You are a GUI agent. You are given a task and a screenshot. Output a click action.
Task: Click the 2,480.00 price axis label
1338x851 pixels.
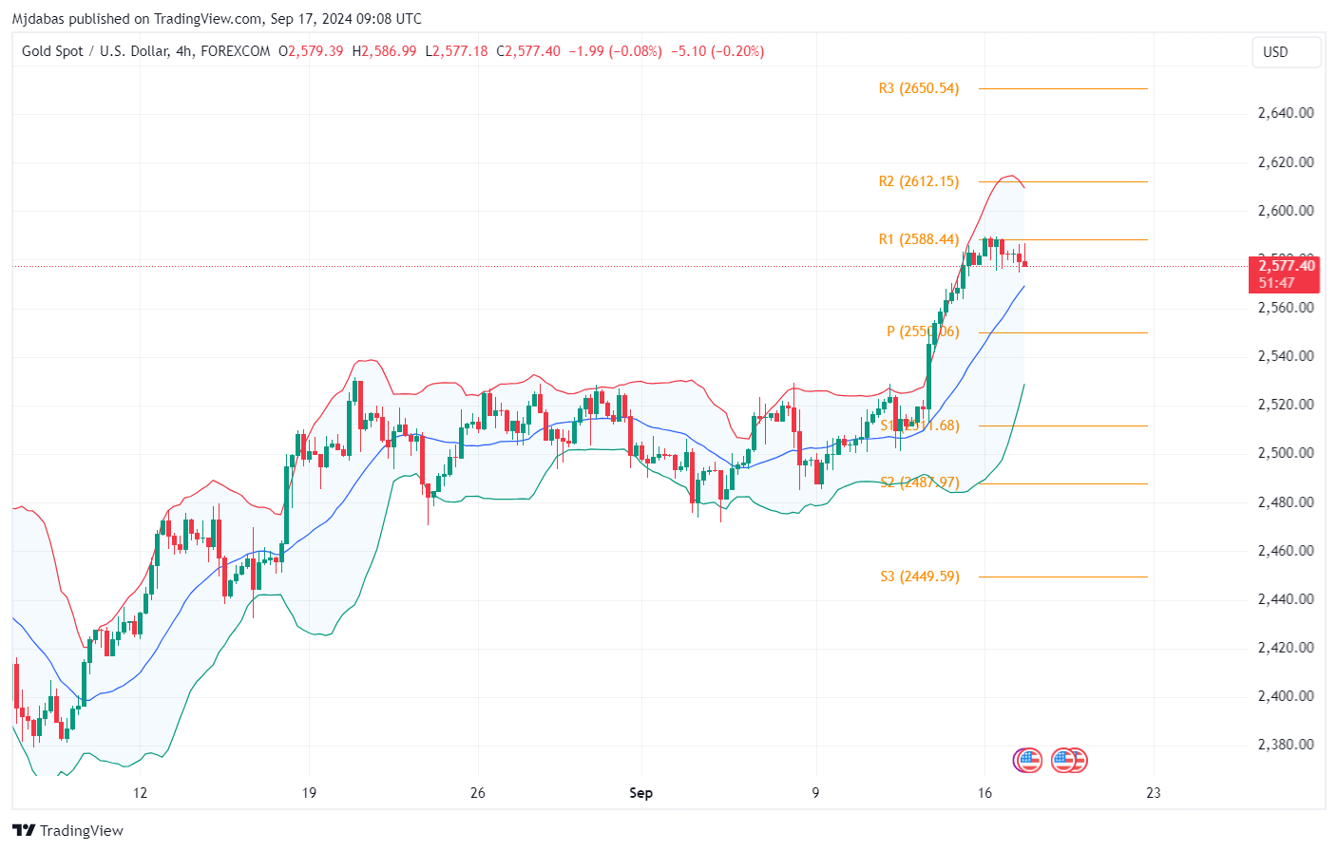coord(1285,502)
